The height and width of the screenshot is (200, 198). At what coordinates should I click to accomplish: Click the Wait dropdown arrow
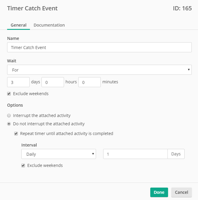pos(189,70)
